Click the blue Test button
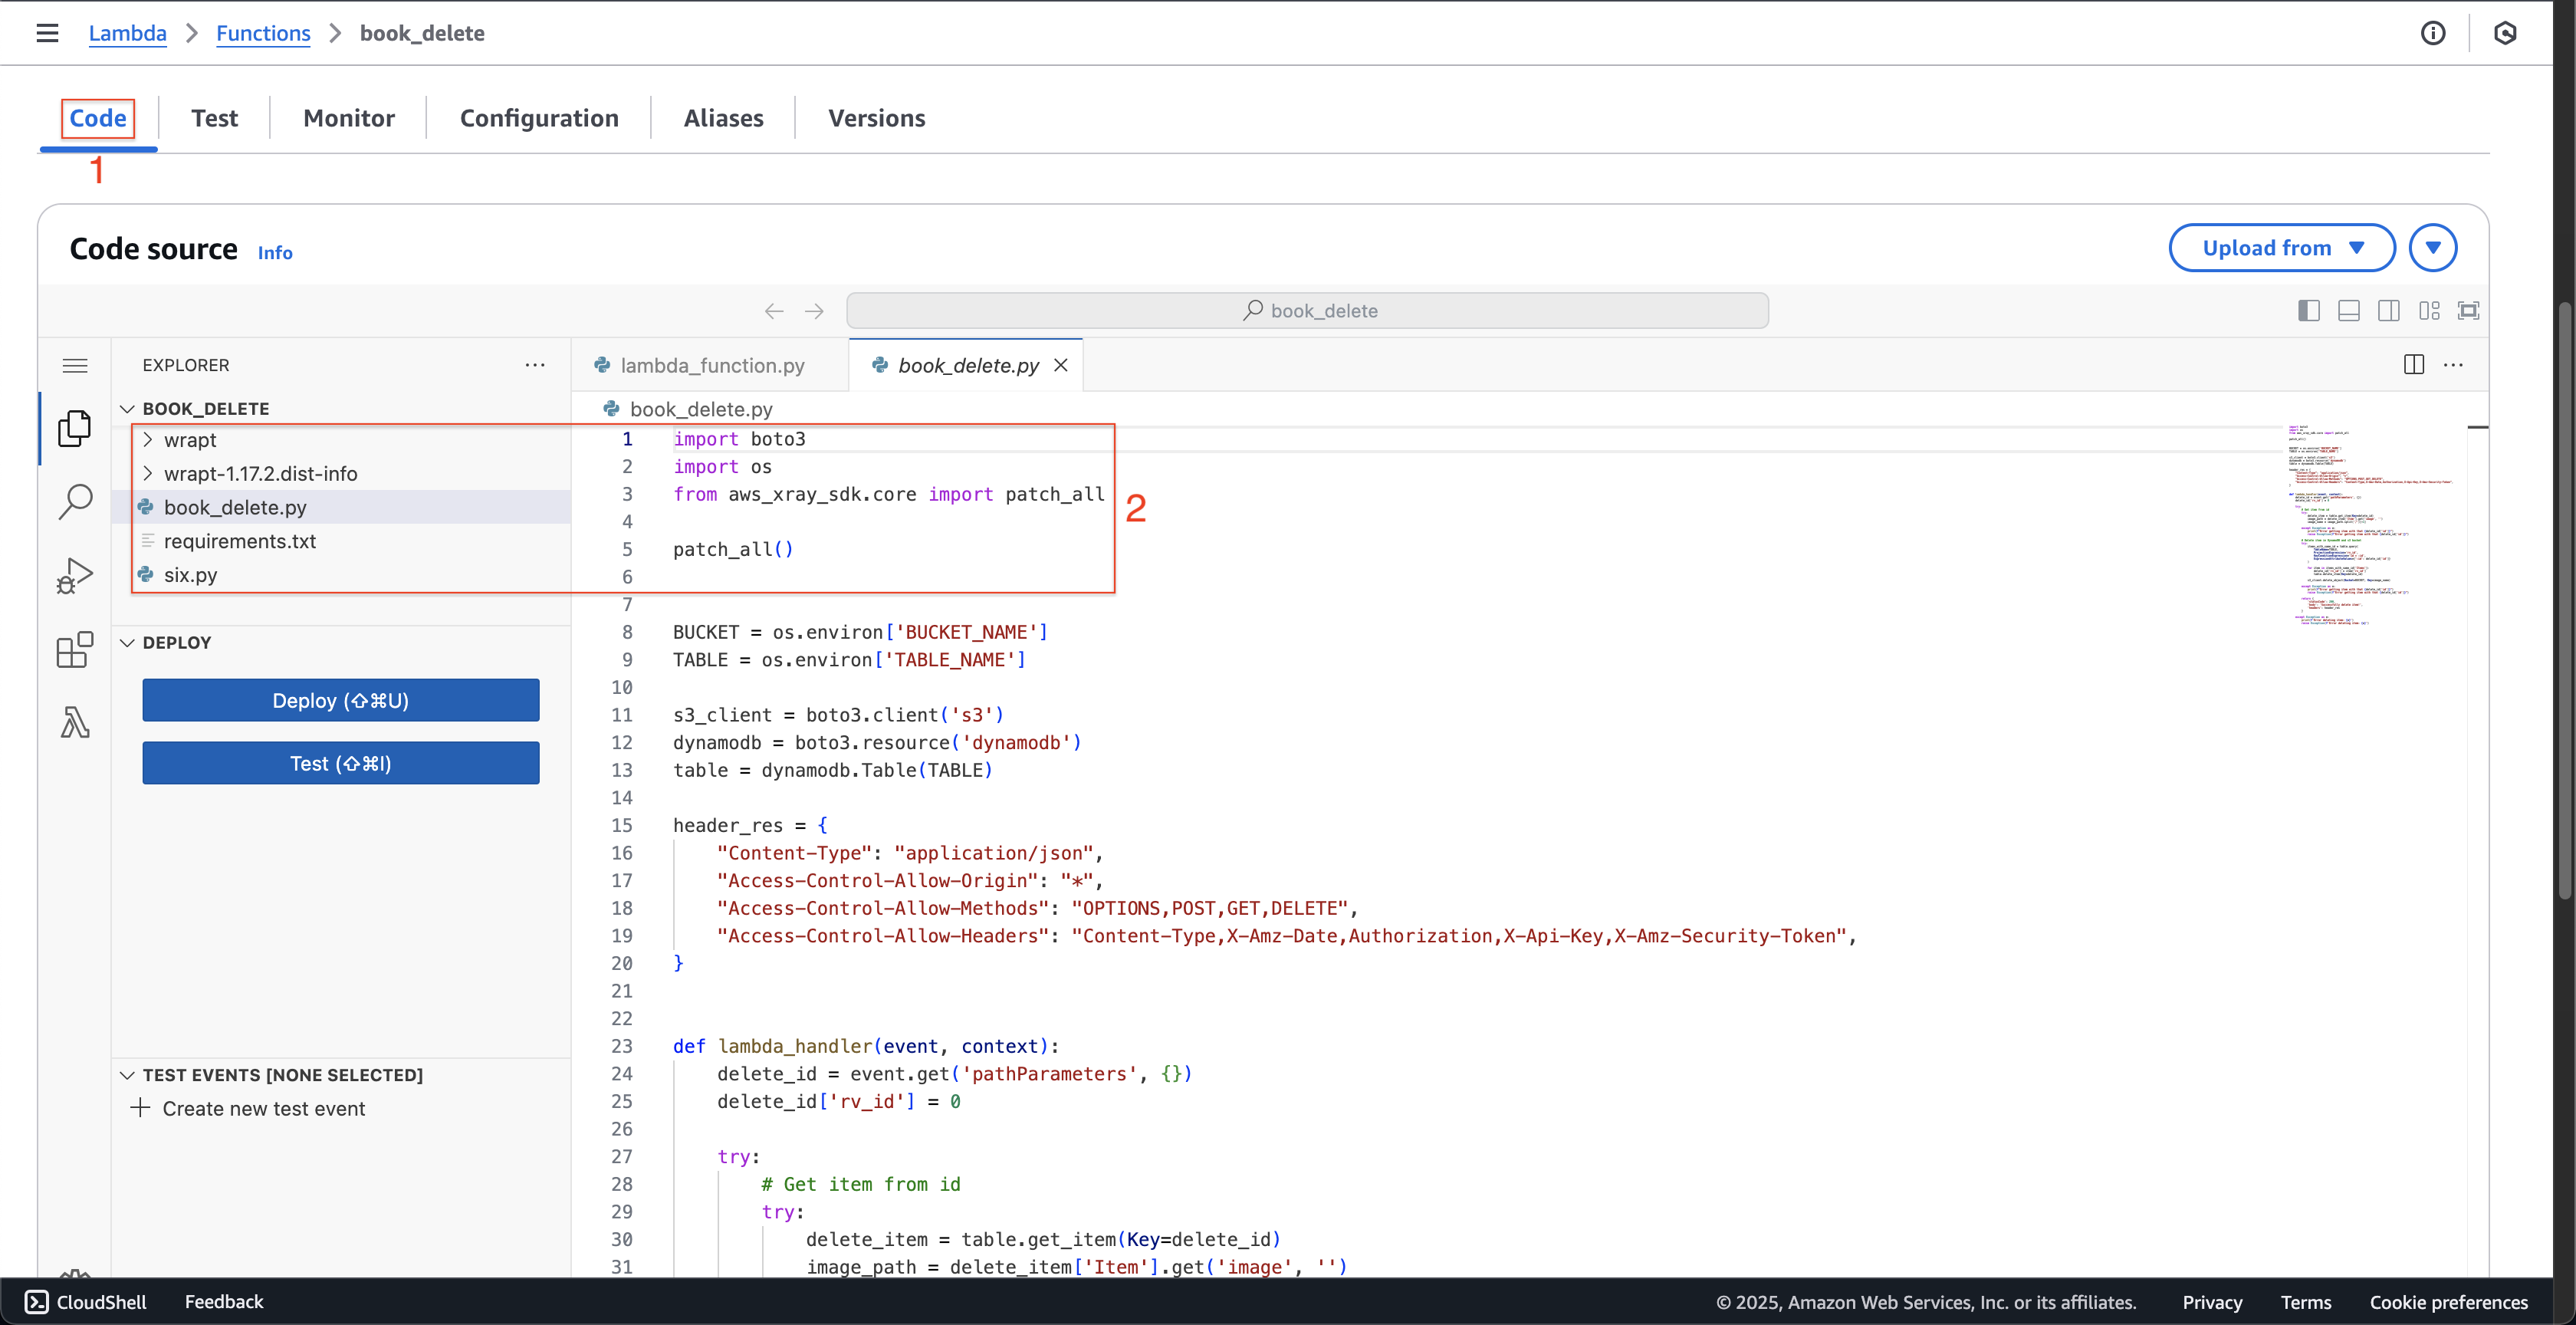Screen dimensions: 2576x1325 pos(341,763)
